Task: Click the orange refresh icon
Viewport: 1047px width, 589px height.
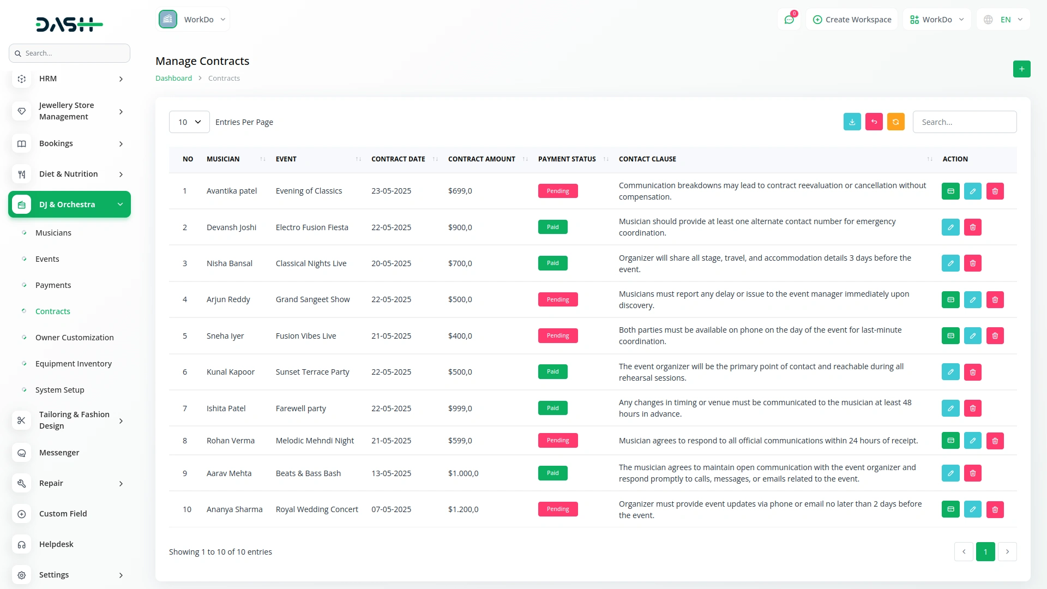Action: click(895, 122)
